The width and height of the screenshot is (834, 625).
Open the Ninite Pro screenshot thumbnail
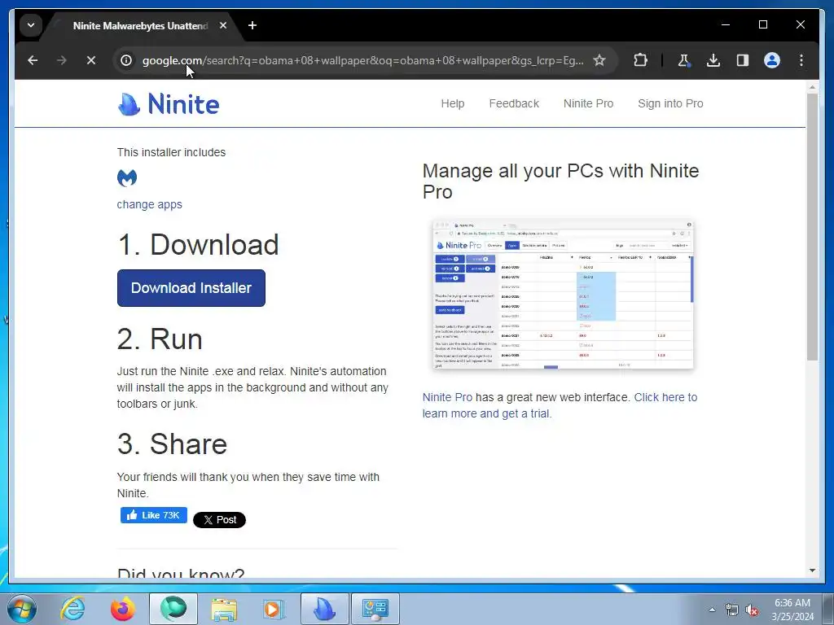(x=563, y=295)
